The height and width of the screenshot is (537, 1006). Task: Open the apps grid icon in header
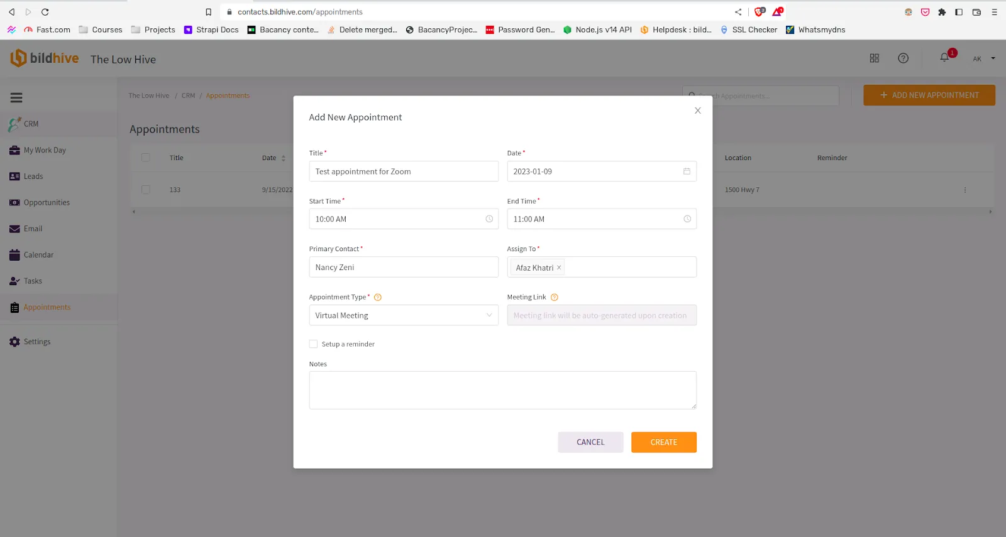pyautogui.click(x=874, y=58)
